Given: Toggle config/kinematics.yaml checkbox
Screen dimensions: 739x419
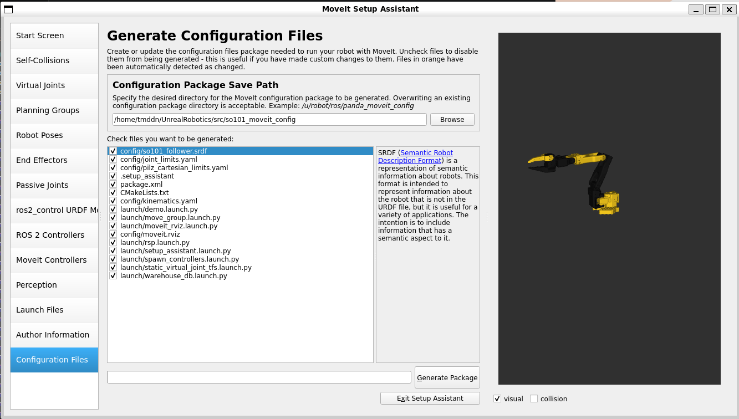Looking at the screenshot, I should (113, 201).
